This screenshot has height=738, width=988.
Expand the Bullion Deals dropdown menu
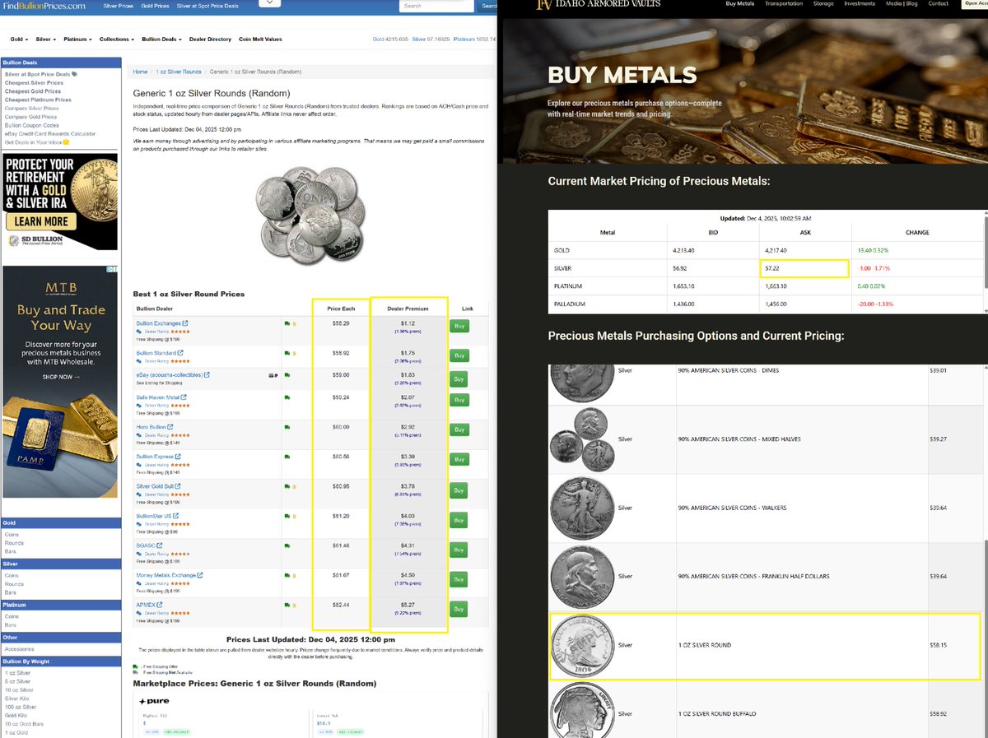coord(162,39)
